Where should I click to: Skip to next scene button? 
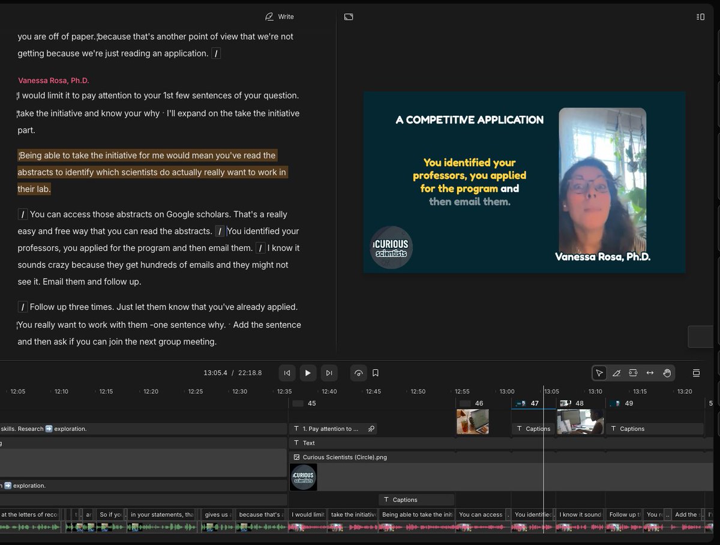point(329,373)
